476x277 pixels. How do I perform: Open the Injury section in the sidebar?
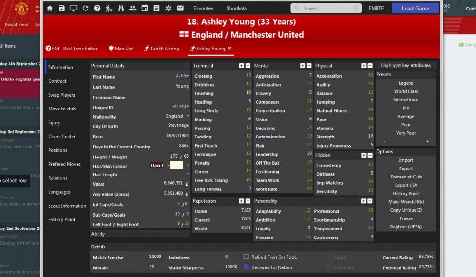[x=54, y=123]
